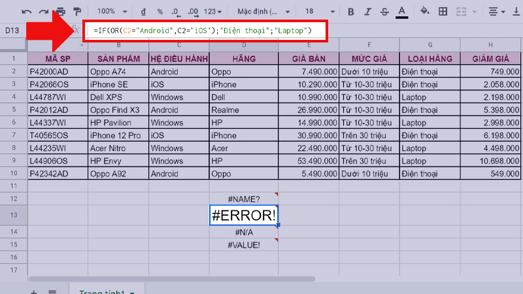The width and height of the screenshot is (523, 294).
Task: Toggle bold formatting
Action: pyautogui.click(x=351, y=12)
